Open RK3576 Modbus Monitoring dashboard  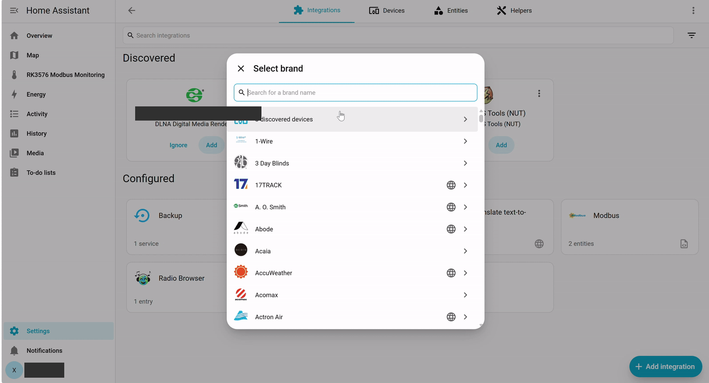point(58,74)
